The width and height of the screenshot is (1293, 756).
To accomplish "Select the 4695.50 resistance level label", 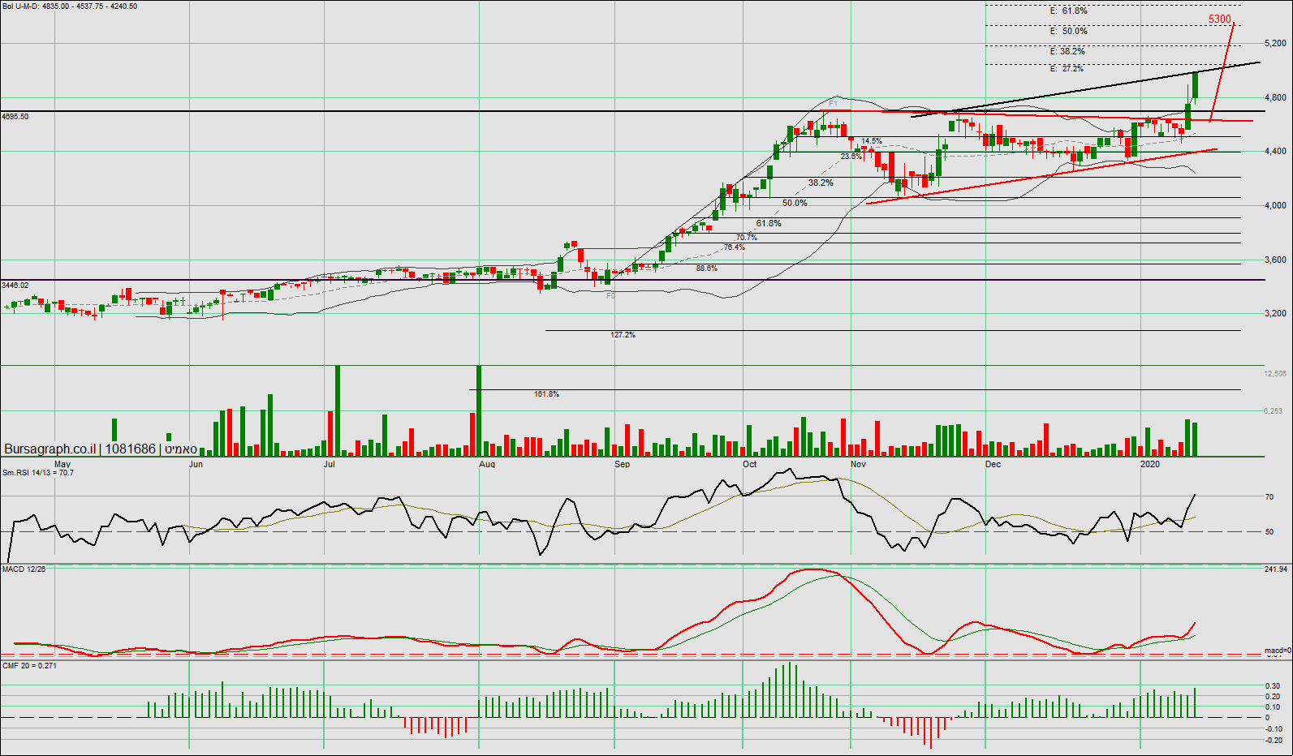I will (15, 117).
